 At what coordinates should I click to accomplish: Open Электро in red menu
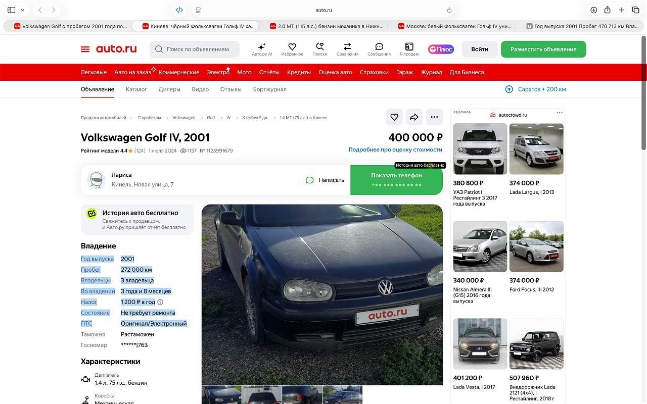pyautogui.click(x=218, y=72)
